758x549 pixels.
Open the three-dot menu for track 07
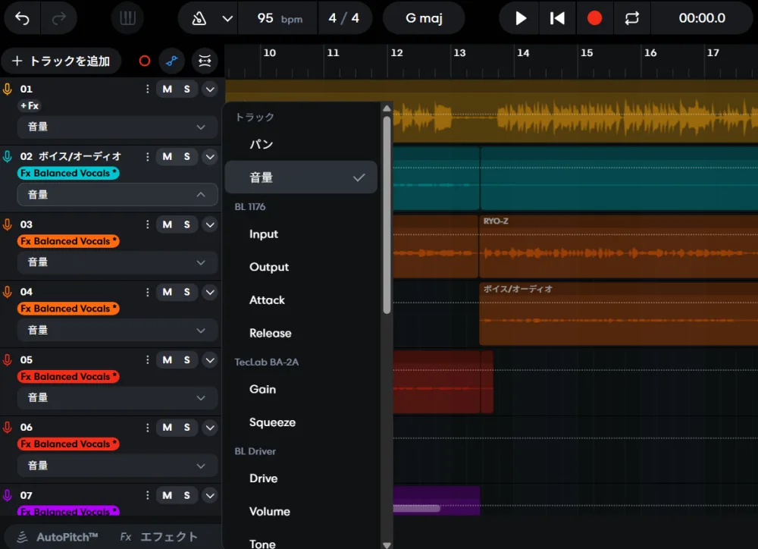tap(148, 495)
